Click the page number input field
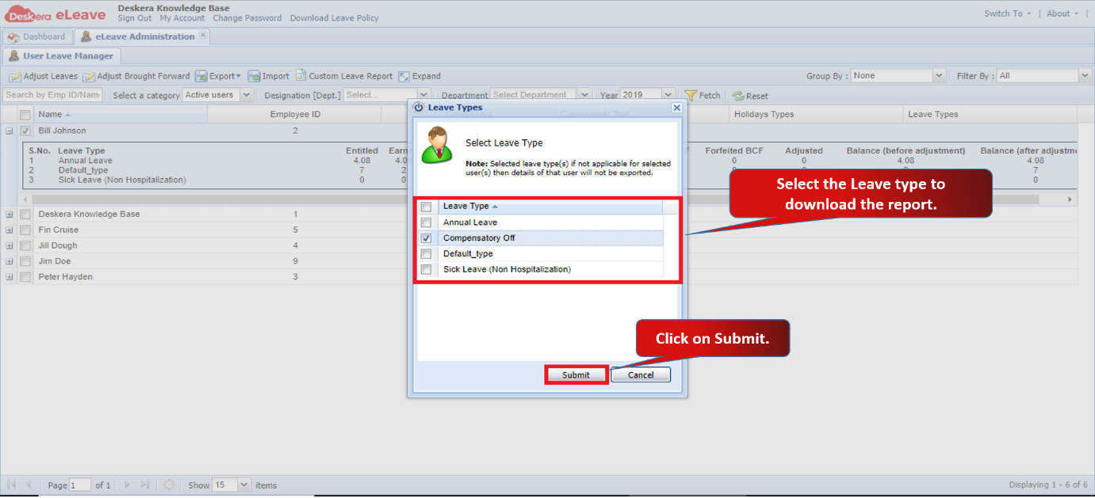 (80, 485)
